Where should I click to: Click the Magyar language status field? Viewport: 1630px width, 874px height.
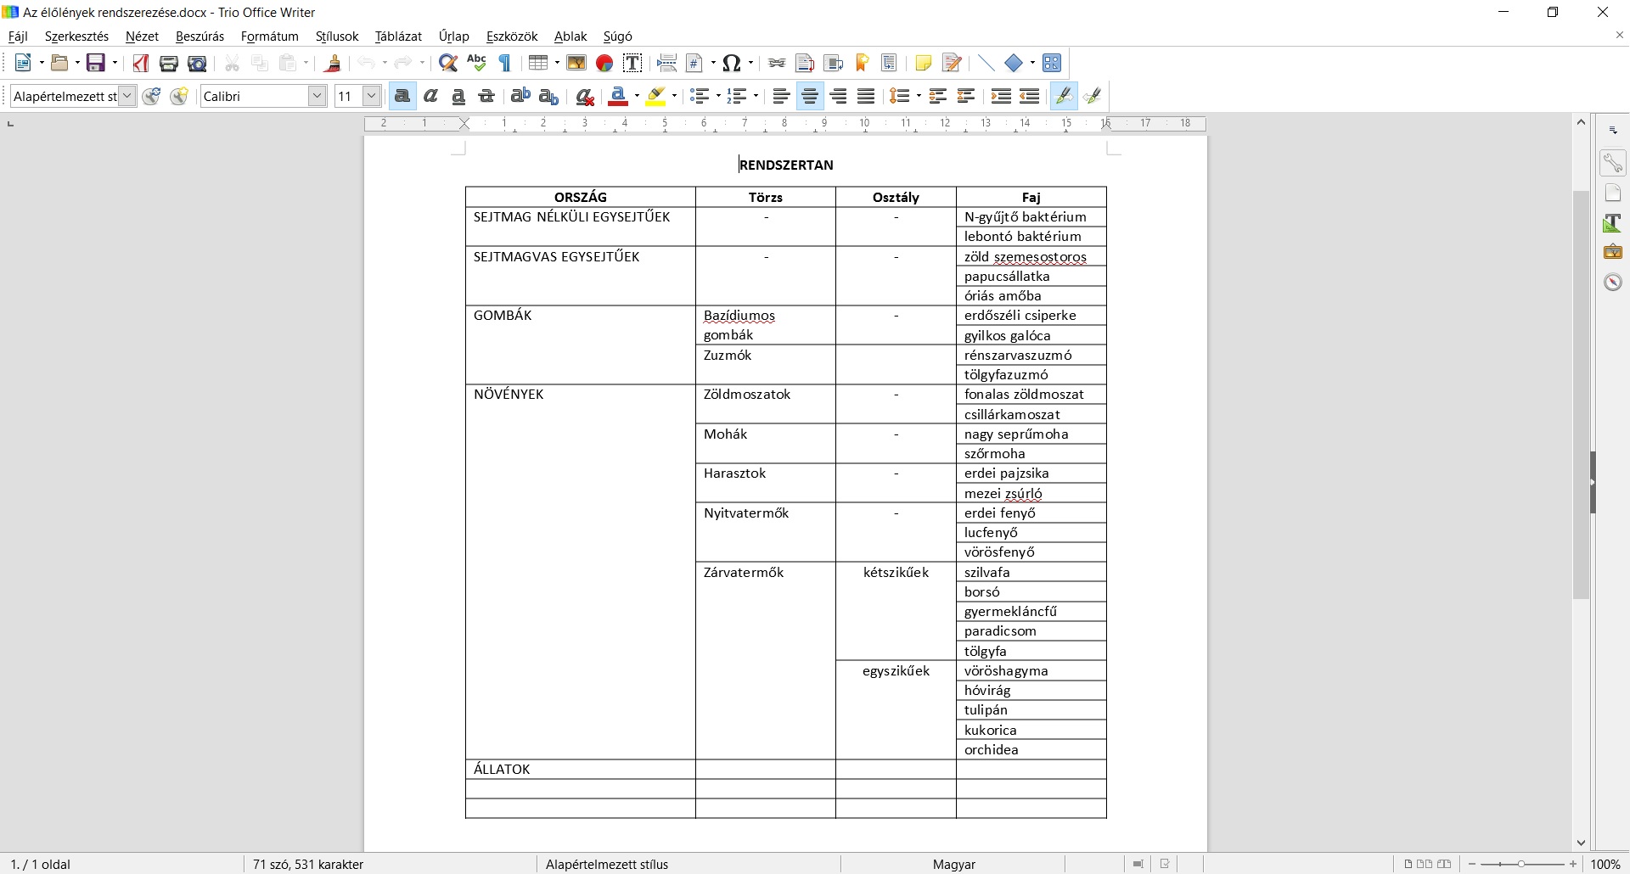coord(953,865)
